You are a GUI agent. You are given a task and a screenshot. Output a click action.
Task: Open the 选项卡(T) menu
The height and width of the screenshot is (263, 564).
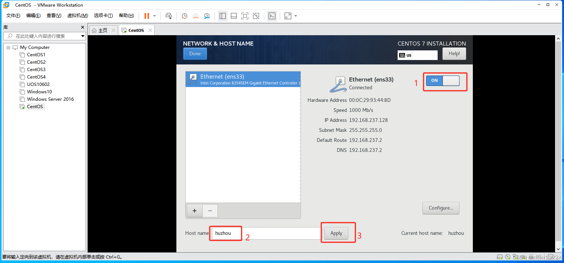point(103,16)
